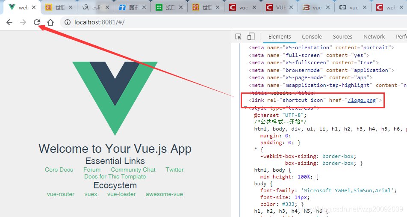Select the meta msapplication-tap-highlight line
407x217 pixels.
click(x=328, y=85)
